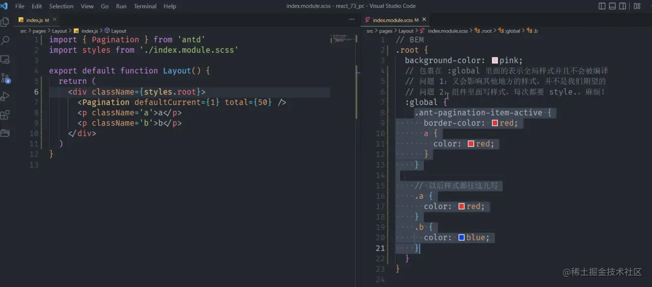This screenshot has height=287, width=652.
Task: Expand 'src' breadcrumb in right editor
Action: point(369,31)
